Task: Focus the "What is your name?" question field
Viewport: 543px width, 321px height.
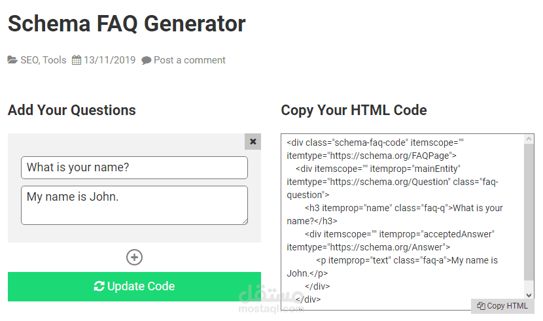Action: point(134,167)
